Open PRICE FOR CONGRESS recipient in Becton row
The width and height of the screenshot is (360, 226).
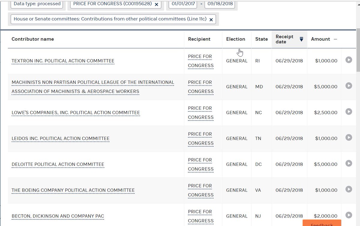[x=201, y=216]
